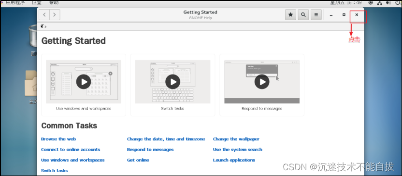The height and width of the screenshot is (176, 402).
Task: Click the GNOME foot breadcrumb icon
Action: click(x=42, y=26)
